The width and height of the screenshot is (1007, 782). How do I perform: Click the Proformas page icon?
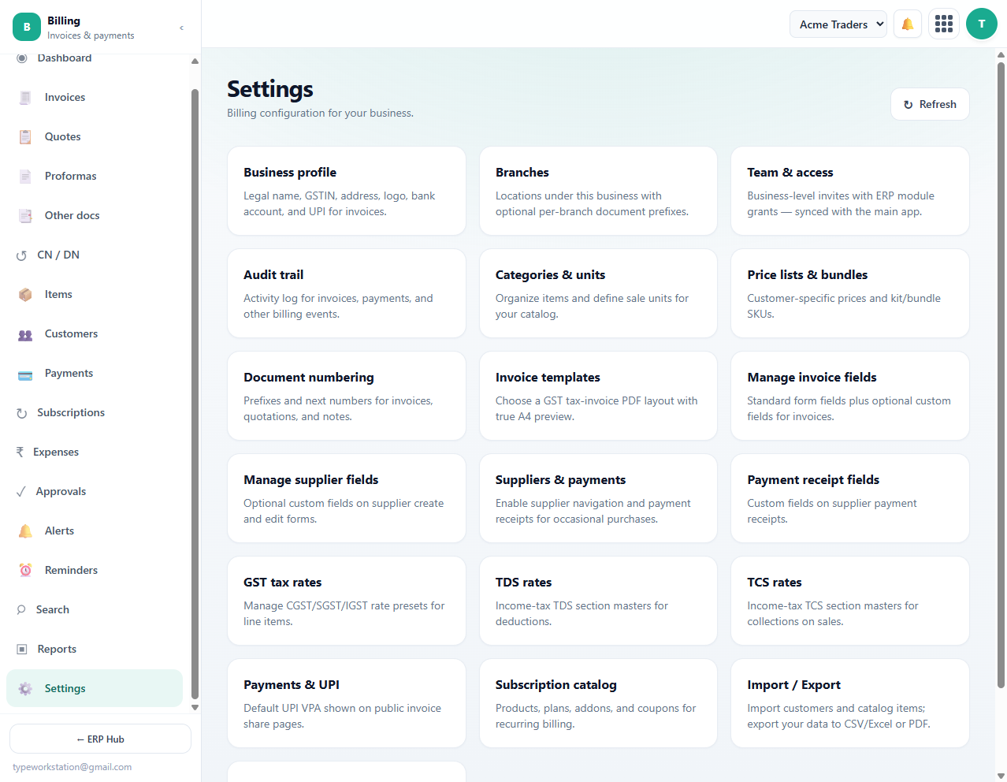(25, 177)
